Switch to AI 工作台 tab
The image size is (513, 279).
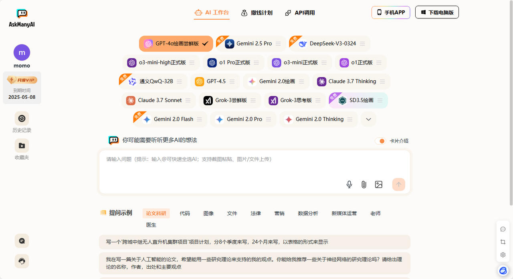[x=212, y=12]
